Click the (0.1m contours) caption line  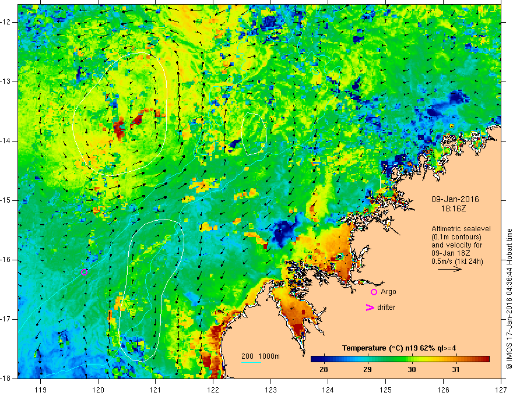[x=456, y=237]
